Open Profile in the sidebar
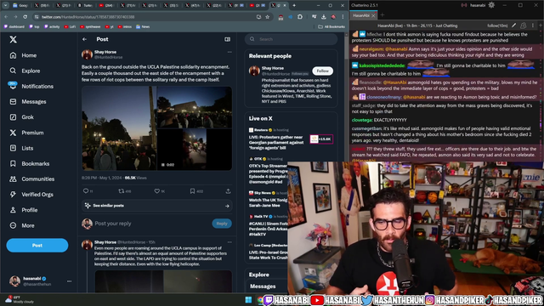Screen dimensions: 544x306 [23, 210]
